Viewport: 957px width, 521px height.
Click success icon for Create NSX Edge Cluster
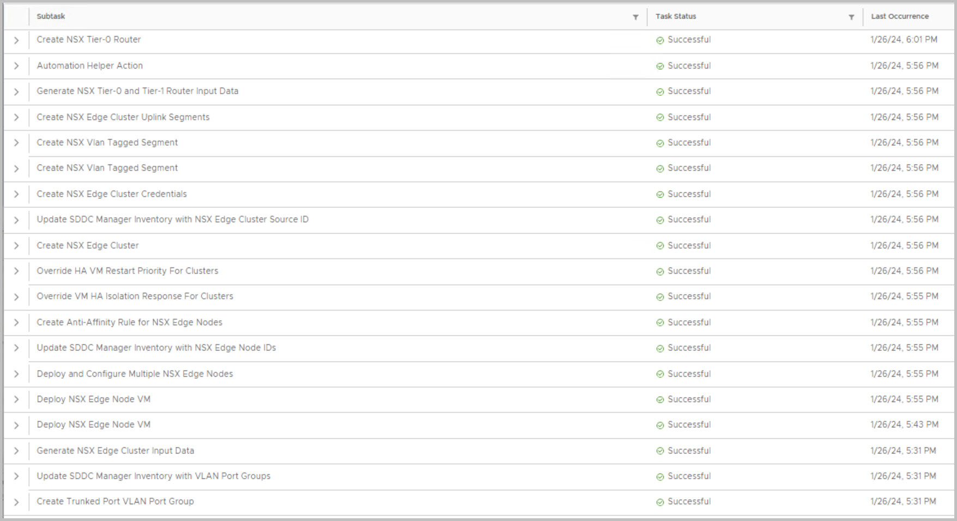click(x=660, y=246)
